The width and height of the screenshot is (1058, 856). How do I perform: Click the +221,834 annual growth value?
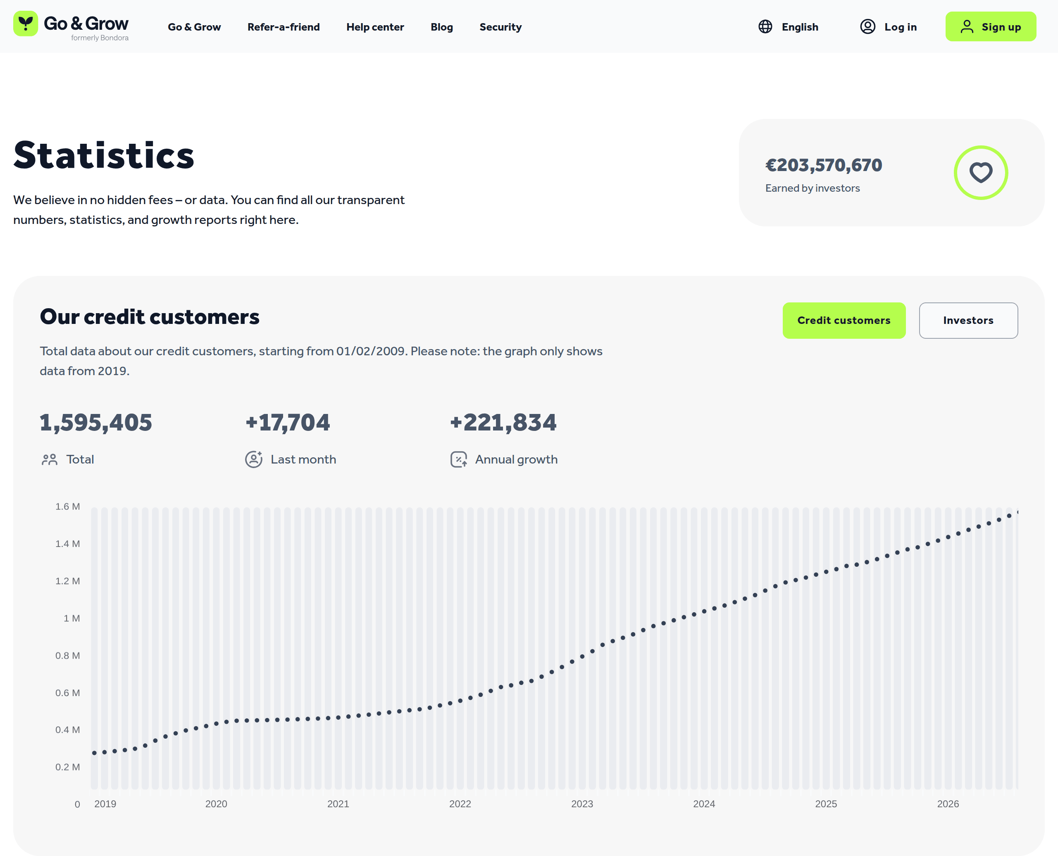click(x=503, y=423)
